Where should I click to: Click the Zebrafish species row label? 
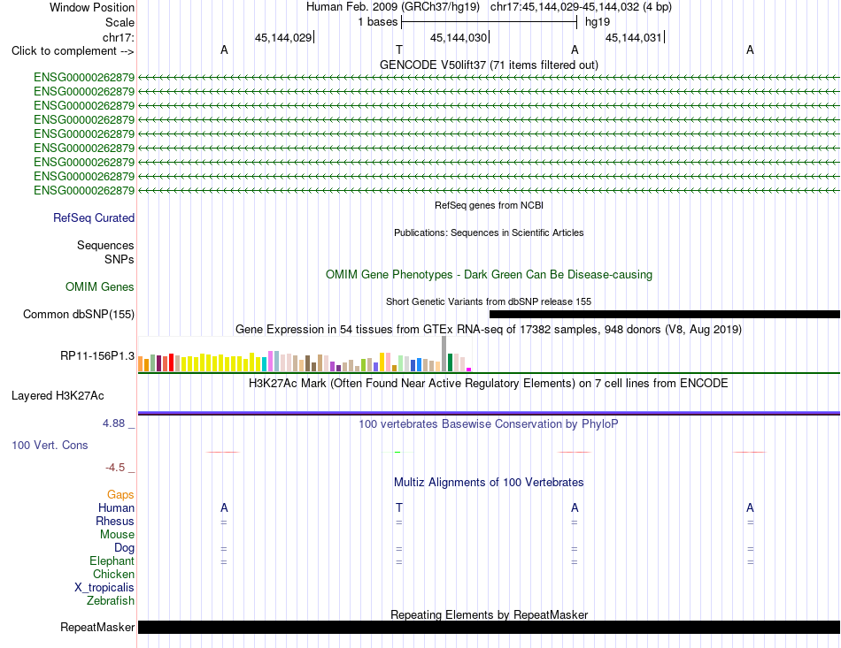pos(111,601)
